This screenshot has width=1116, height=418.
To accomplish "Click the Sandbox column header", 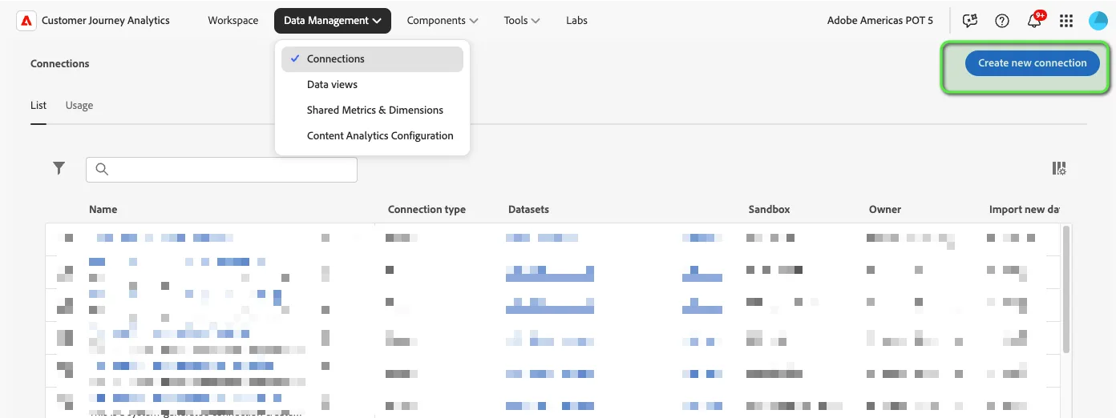I will 770,210.
